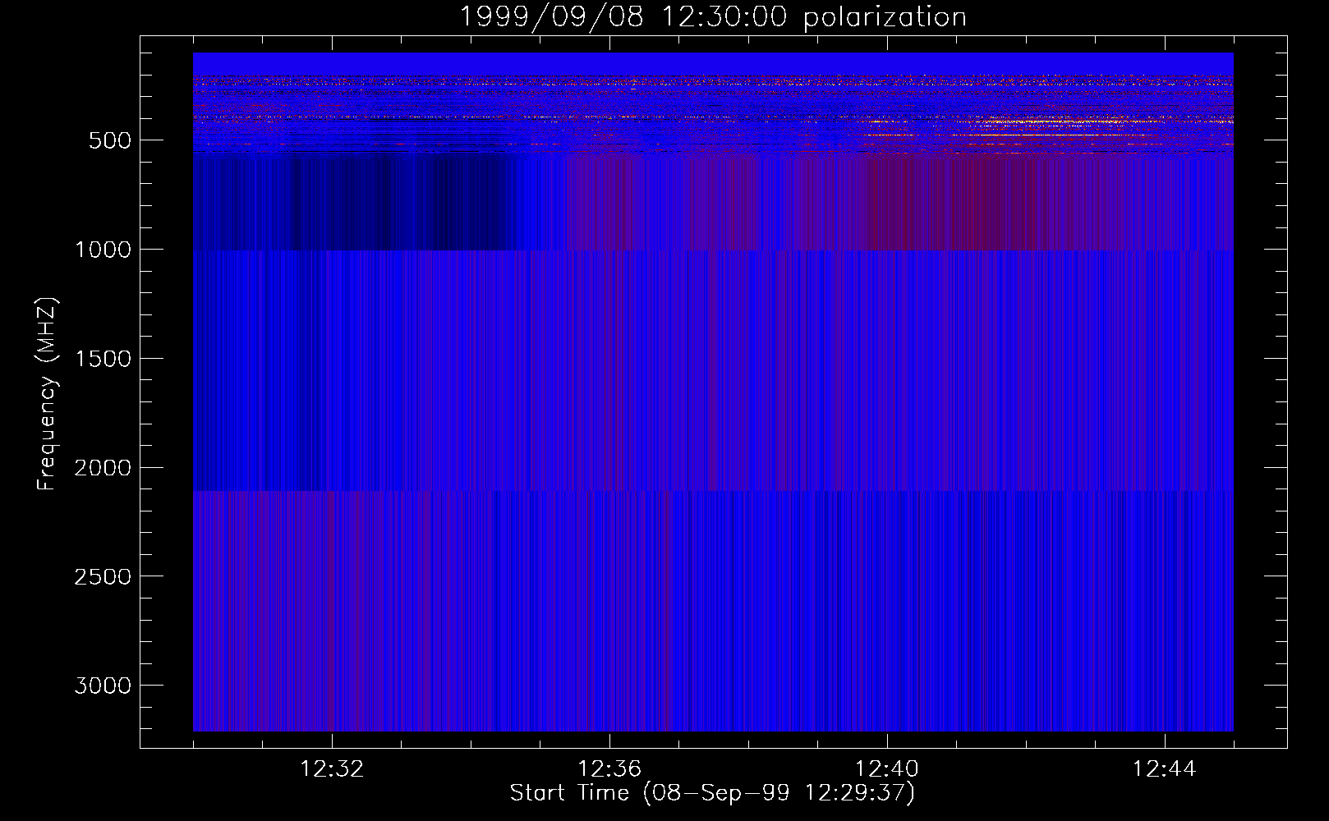Click the 12:36 time tick label

609,769
